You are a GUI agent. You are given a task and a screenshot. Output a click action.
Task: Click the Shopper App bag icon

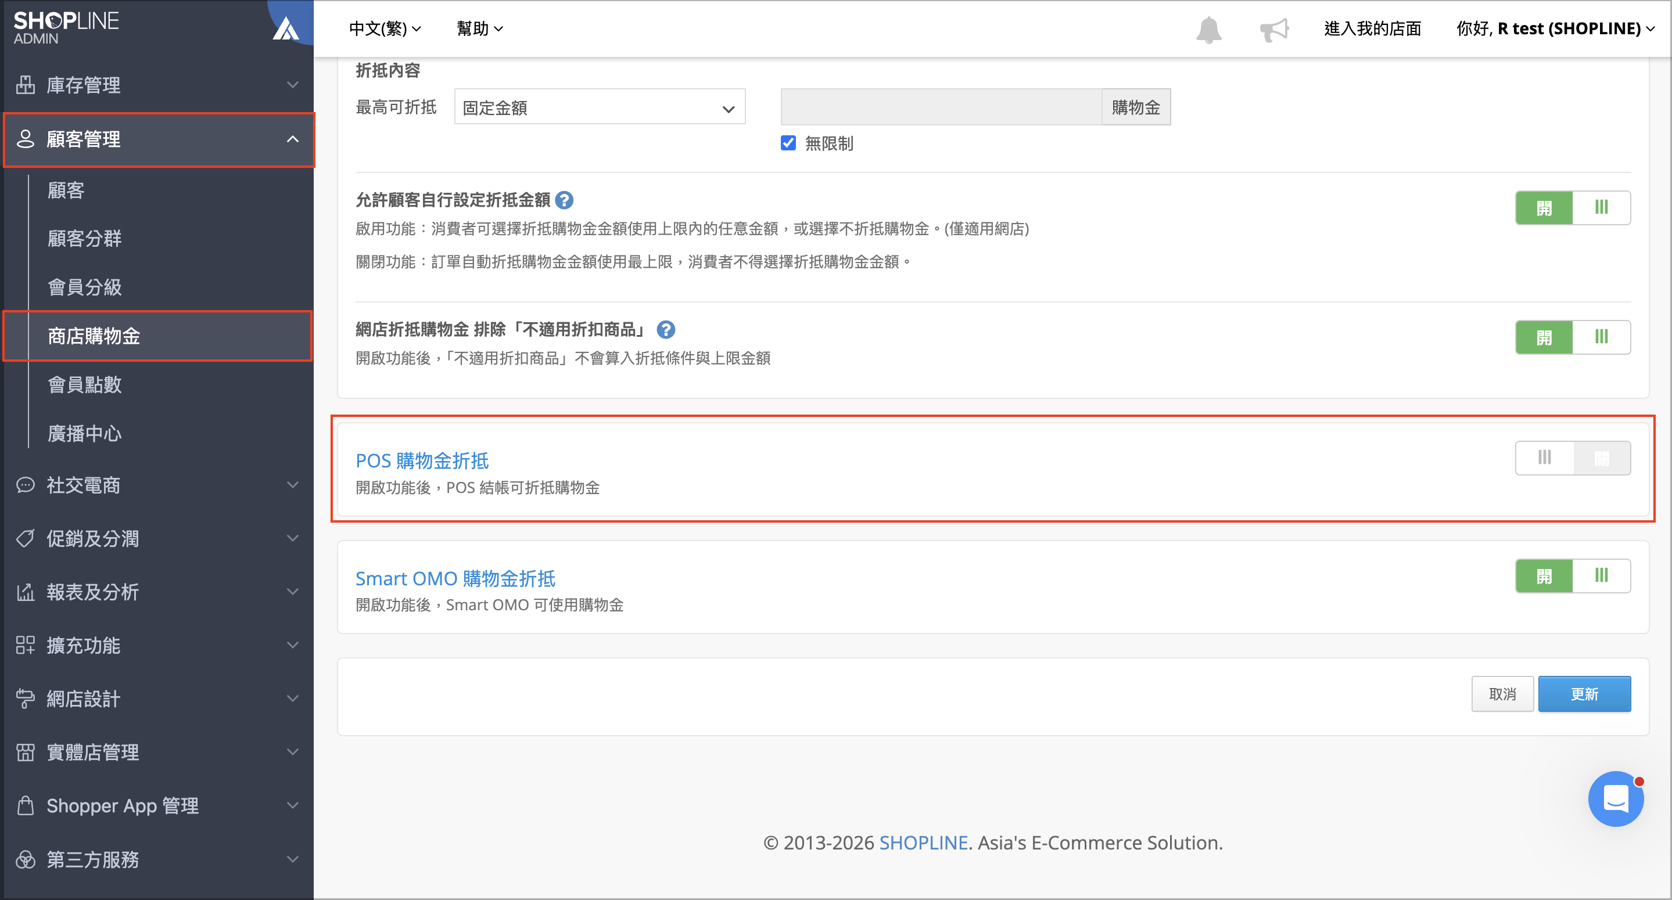click(x=26, y=805)
